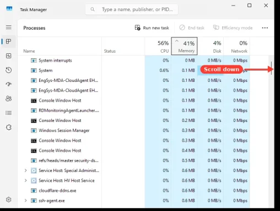Image resolution: width=280 pixels, height=211 pixels.
Task: Select the System interrupts process
Action: coord(134,60)
